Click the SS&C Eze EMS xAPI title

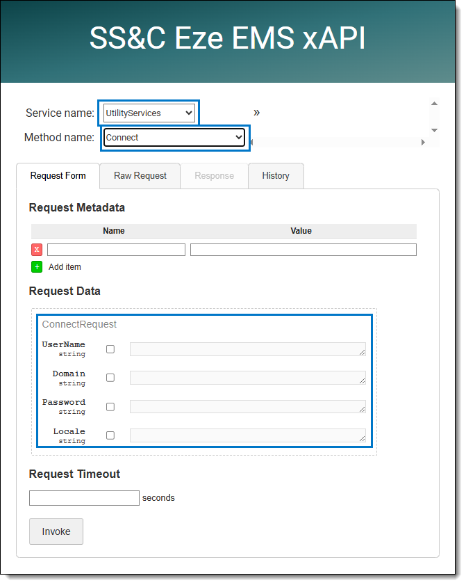[x=228, y=38]
